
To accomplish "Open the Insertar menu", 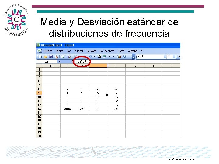I will (x=79, y=51).
